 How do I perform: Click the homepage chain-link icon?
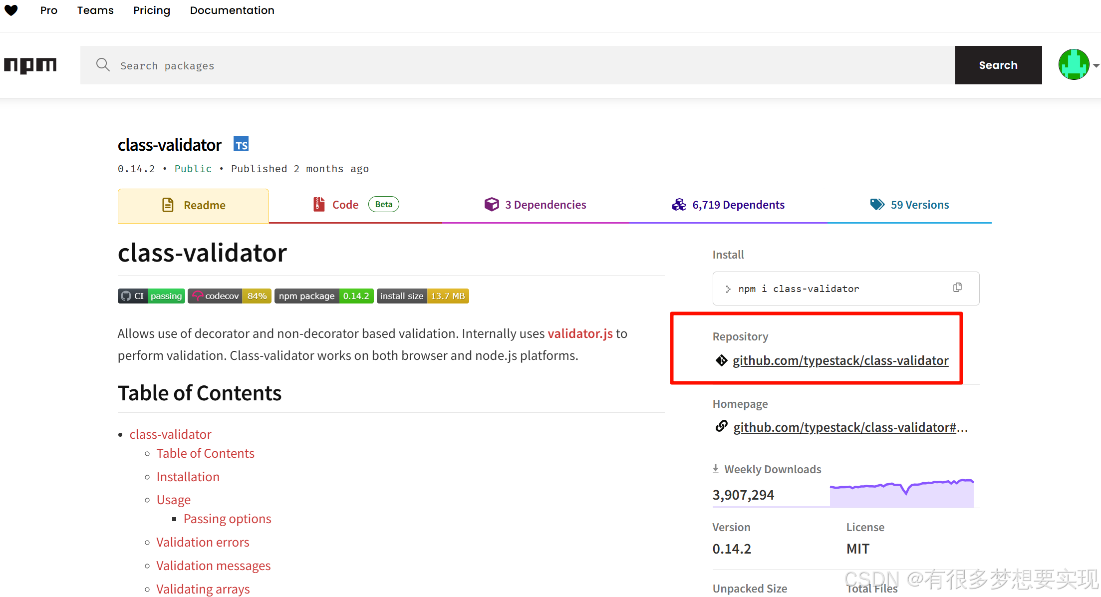721,426
